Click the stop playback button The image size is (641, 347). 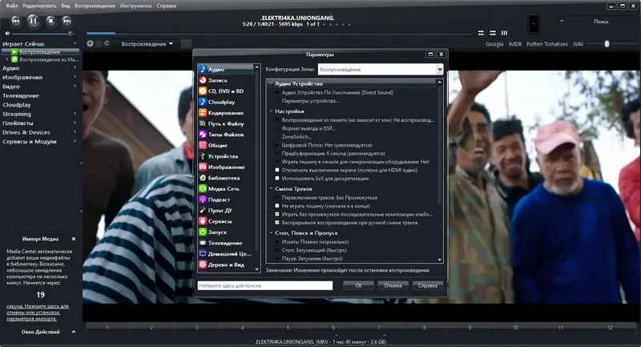pos(52,21)
